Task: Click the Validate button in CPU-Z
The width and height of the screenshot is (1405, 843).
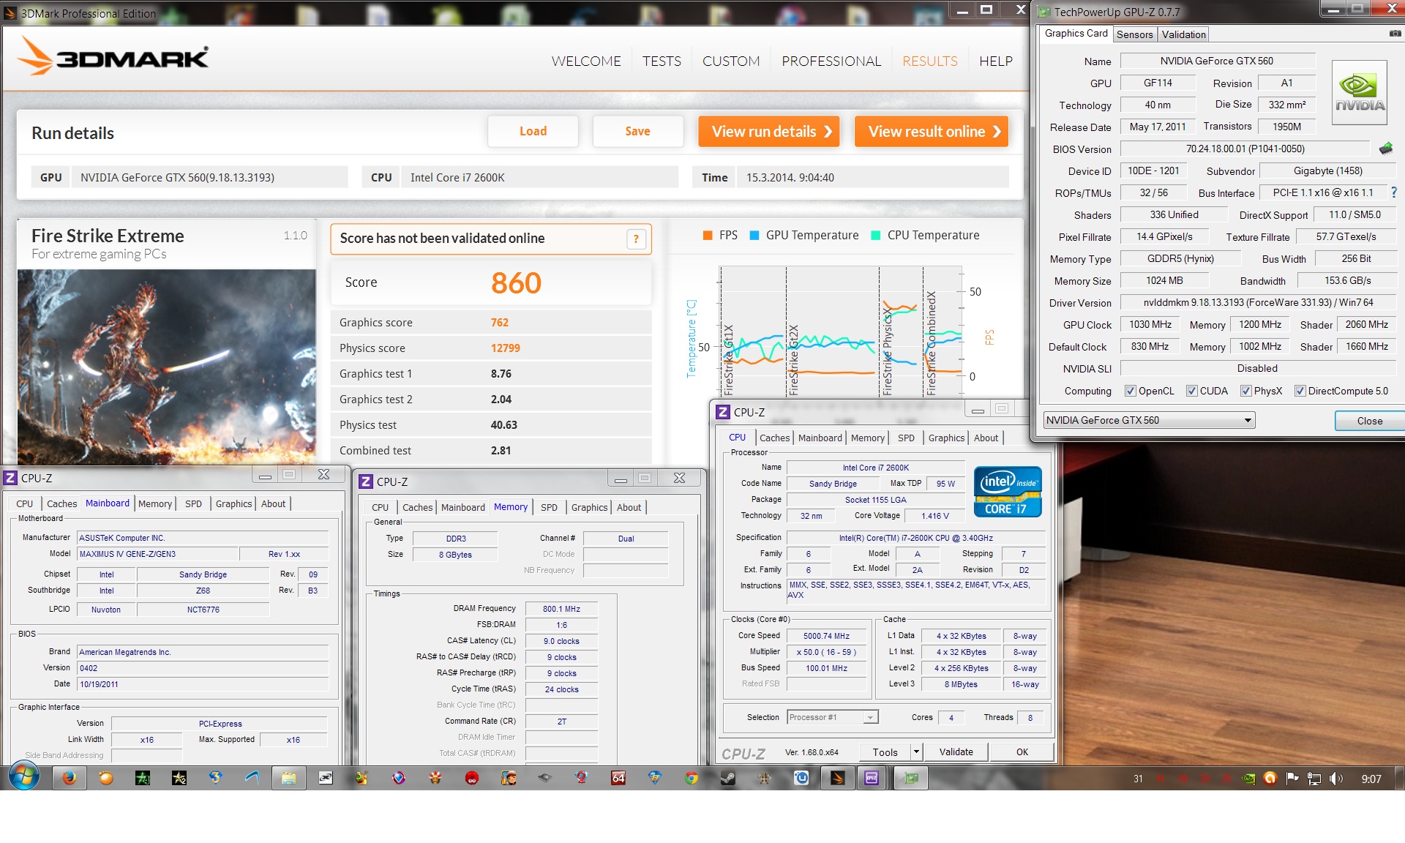Action: coord(956,752)
